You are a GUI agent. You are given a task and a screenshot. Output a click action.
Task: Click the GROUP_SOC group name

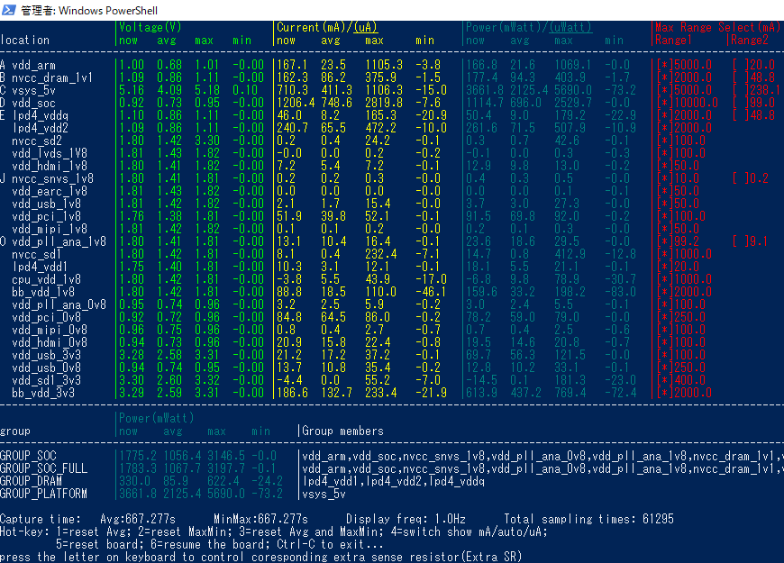coord(28,456)
